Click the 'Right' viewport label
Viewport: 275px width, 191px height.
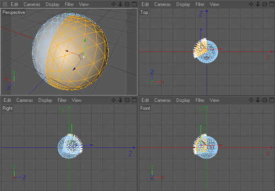click(x=7, y=108)
